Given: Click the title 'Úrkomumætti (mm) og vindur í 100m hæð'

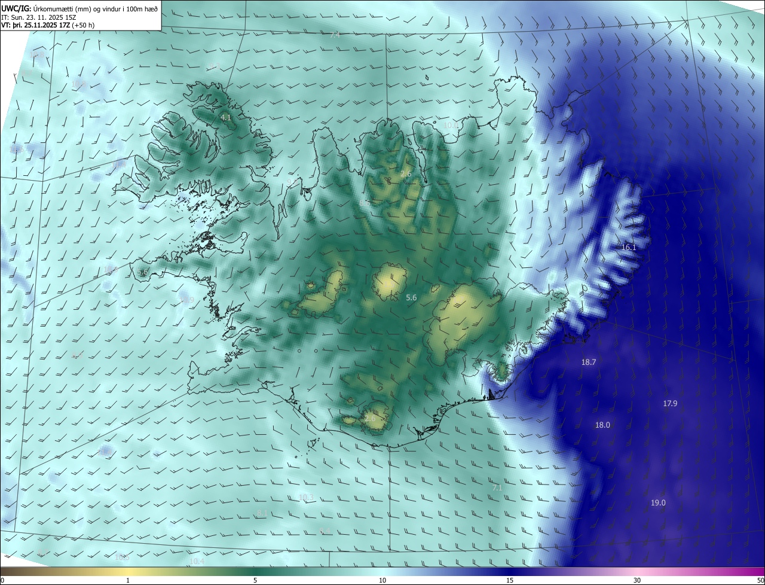Looking at the screenshot, I should [96, 8].
